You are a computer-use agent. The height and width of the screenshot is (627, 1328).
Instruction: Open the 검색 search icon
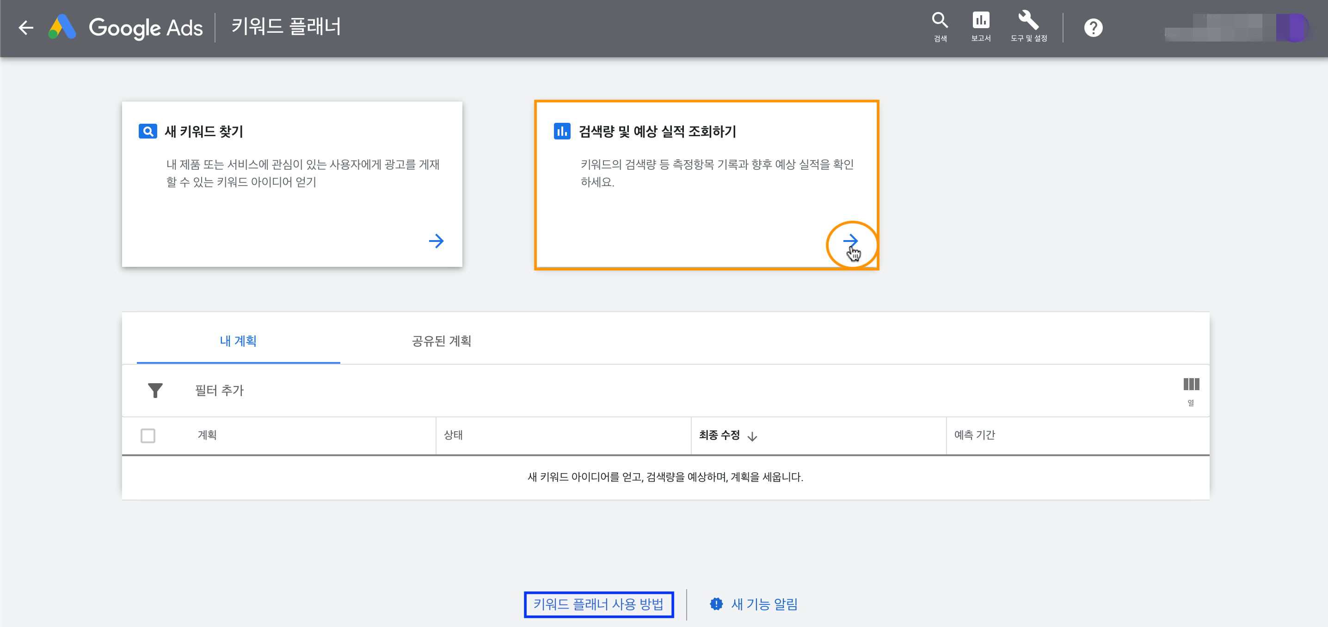[x=940, y=26]
